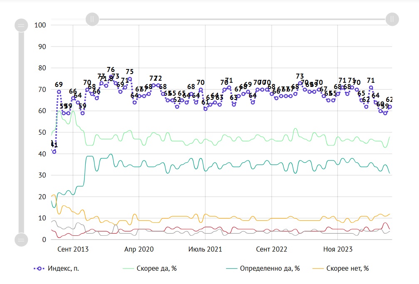The height and width of the screenshot is (284, 419).
Task: Click the horizontal slider track between its handles
Action: click(x=241, y=19)
